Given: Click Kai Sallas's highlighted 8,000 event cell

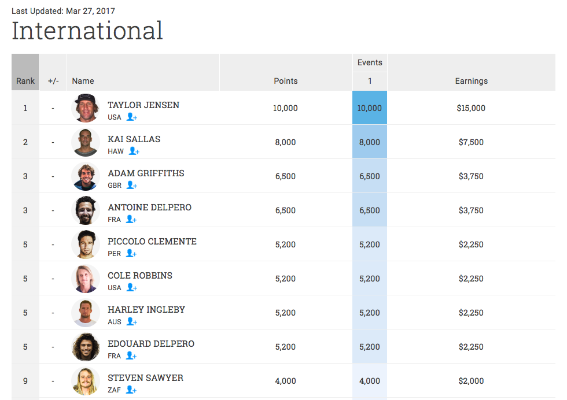Looking at the screenshot, I should (370, 142).
